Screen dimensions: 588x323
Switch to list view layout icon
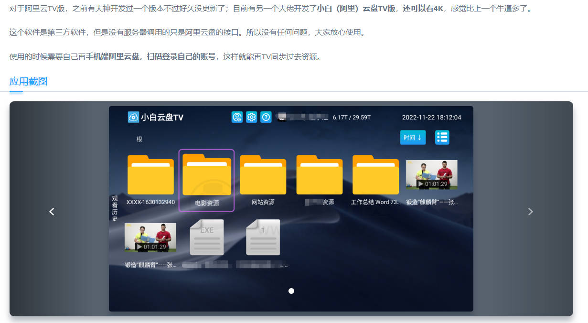click(x=442, y=138)
